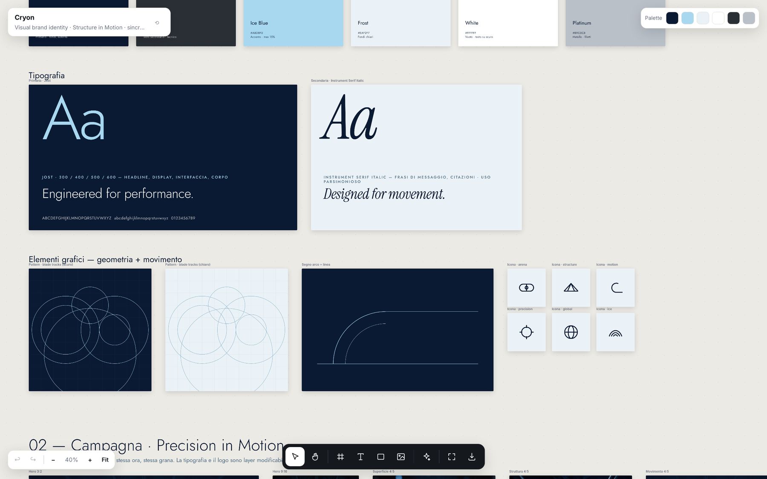767x479 pixels.
Task: Click the download export icon
Action: tap(472, 457)
